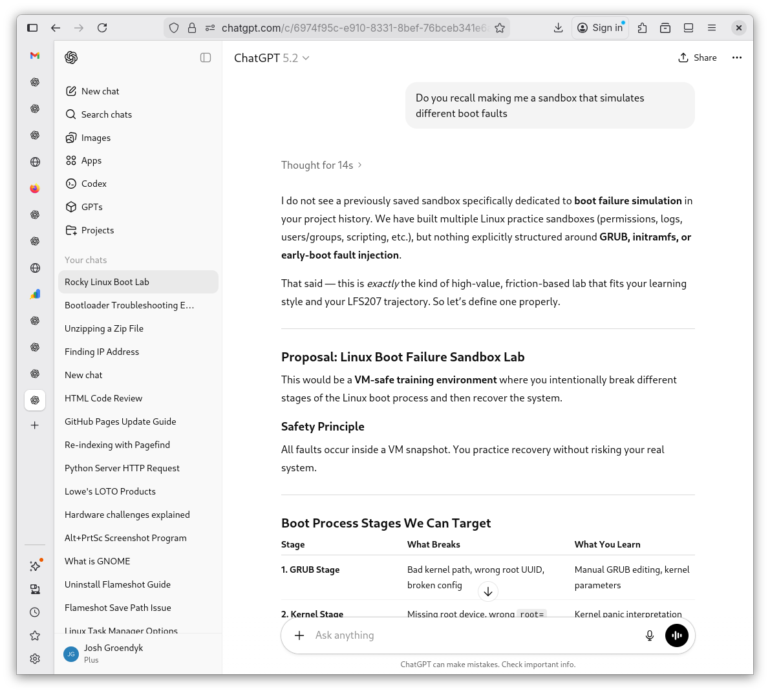The image size is (770, 693).
Task: Toggle the ChatGPT sidebar panel closed
Action: [206, 58]
